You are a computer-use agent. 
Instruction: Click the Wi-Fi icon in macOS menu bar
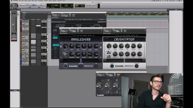167,1
